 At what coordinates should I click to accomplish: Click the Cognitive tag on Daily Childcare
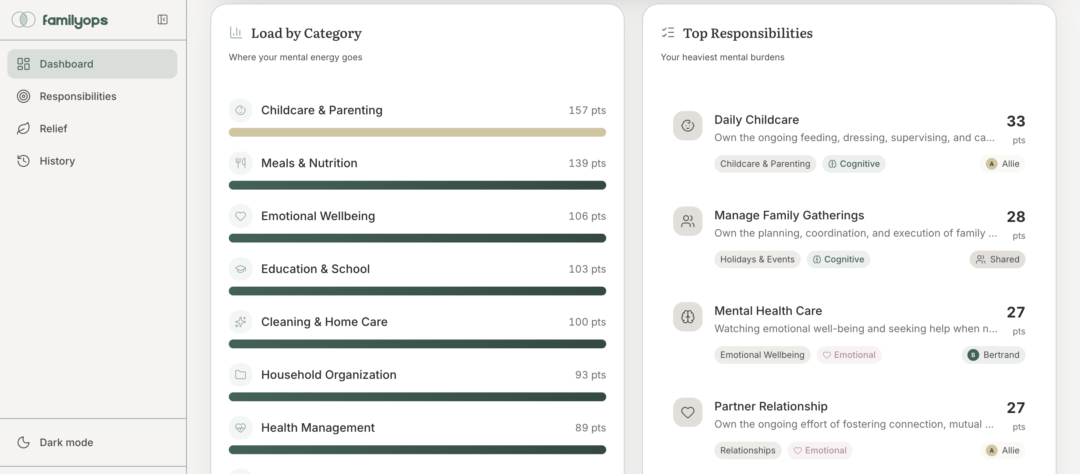pos(854,164)
